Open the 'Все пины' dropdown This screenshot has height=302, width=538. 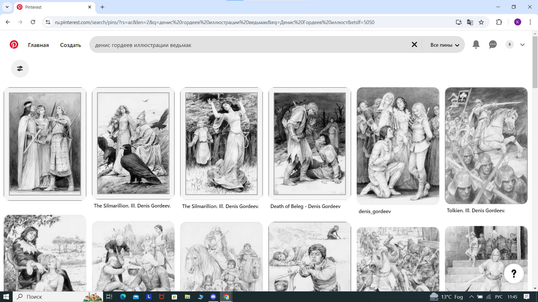tap(444, 45)
